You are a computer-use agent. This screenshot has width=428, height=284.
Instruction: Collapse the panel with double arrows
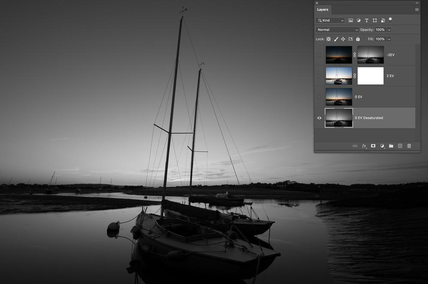click(417, 3)
